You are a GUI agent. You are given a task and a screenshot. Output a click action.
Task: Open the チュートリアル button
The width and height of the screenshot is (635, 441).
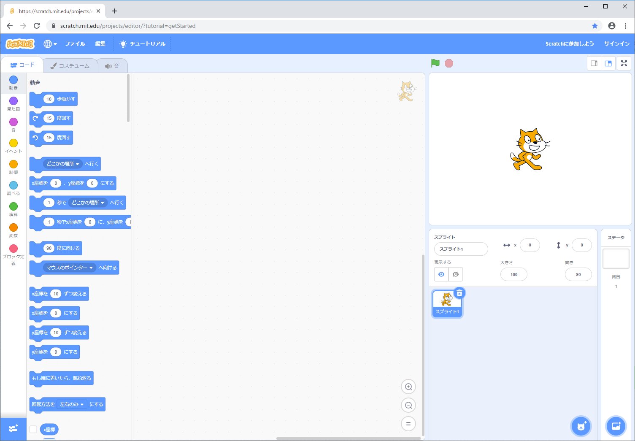coord(143,44)
